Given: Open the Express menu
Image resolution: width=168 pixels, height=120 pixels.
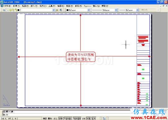Looking at the screenshot, I should point(87,6).
